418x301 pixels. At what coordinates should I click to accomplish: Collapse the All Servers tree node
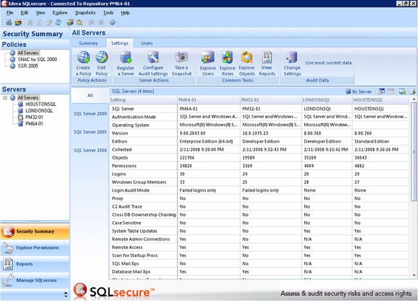pos(5,98)
